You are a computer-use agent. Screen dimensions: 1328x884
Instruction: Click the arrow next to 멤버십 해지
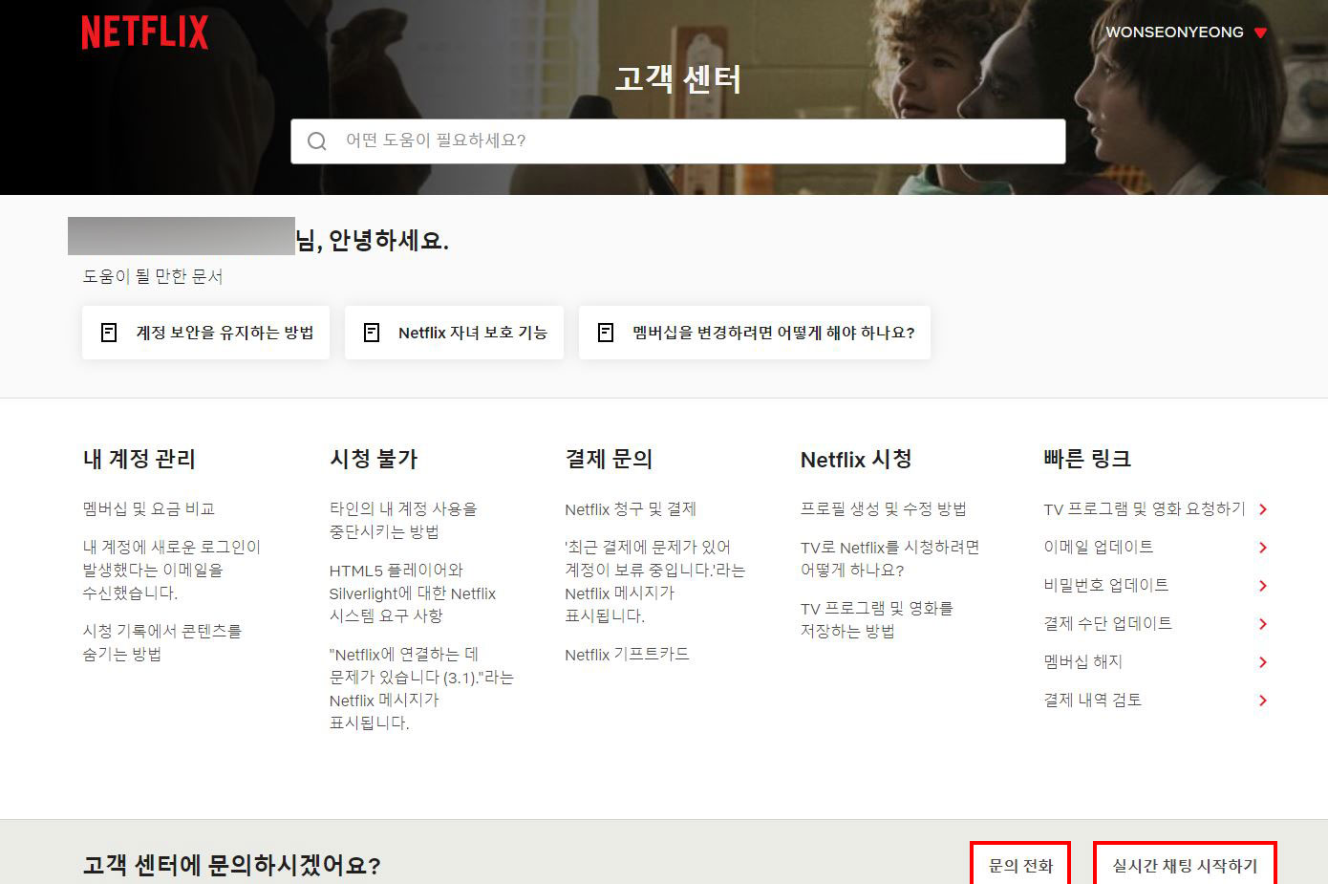pyautogui.click(x=1263, y=662)
